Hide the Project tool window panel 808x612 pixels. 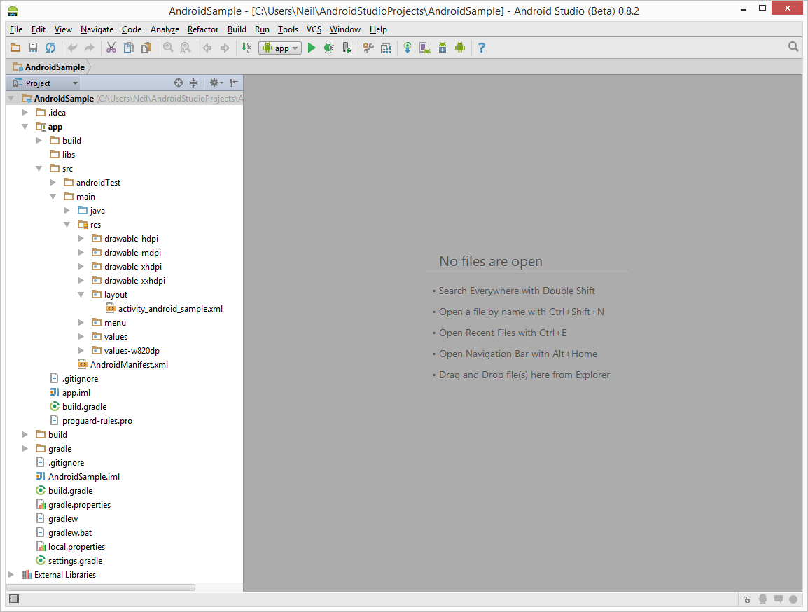(234, 83)
